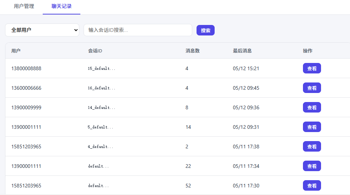
Task: Click timestamp 05/12 09:45
Action: (x=246, y=88)
